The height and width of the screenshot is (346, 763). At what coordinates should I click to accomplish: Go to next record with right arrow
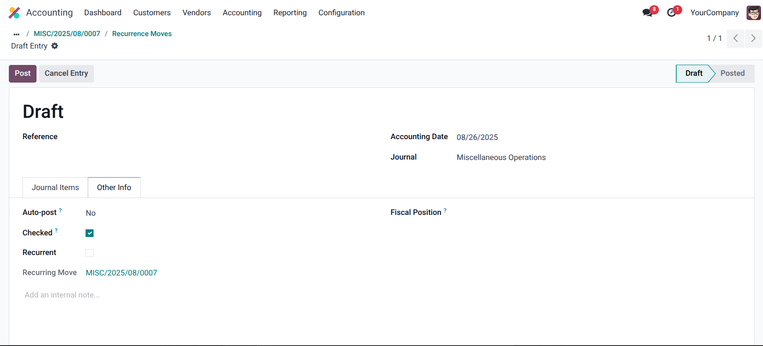click(753, 38)
